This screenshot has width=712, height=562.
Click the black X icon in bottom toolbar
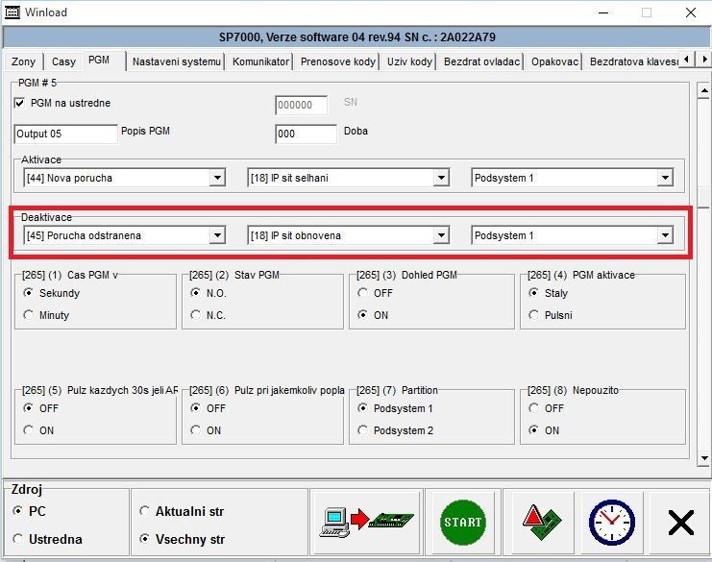[x=680, y=522]
